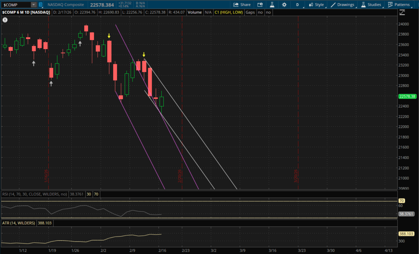
Task: Click the price axis scale icon
Action: pos(402,12)
